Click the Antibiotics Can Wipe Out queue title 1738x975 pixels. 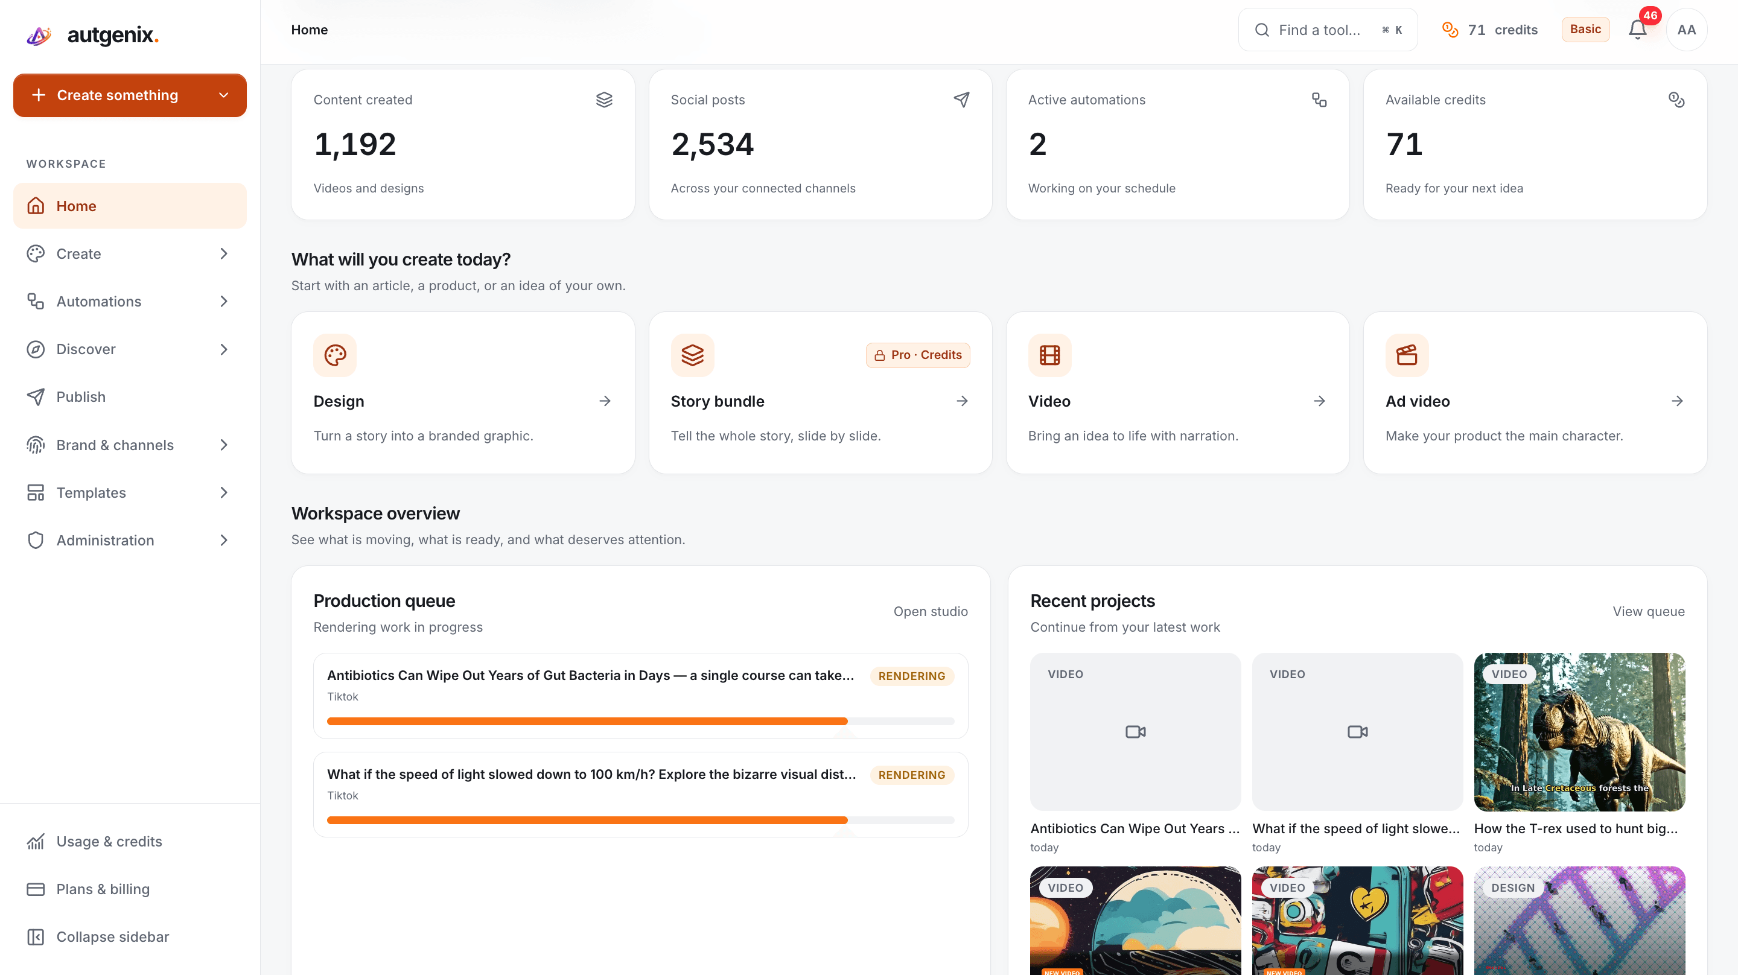pyautogui.click(x=590, y=675)
